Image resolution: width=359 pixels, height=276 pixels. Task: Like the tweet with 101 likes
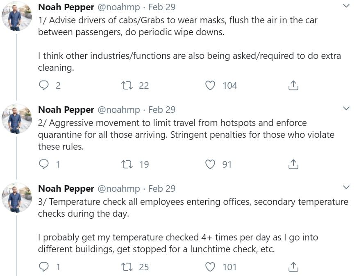point(210,267)
